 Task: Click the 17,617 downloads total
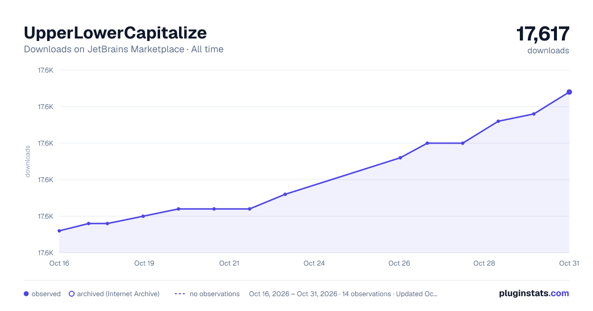pyautogui.click(x=543, y=34)
